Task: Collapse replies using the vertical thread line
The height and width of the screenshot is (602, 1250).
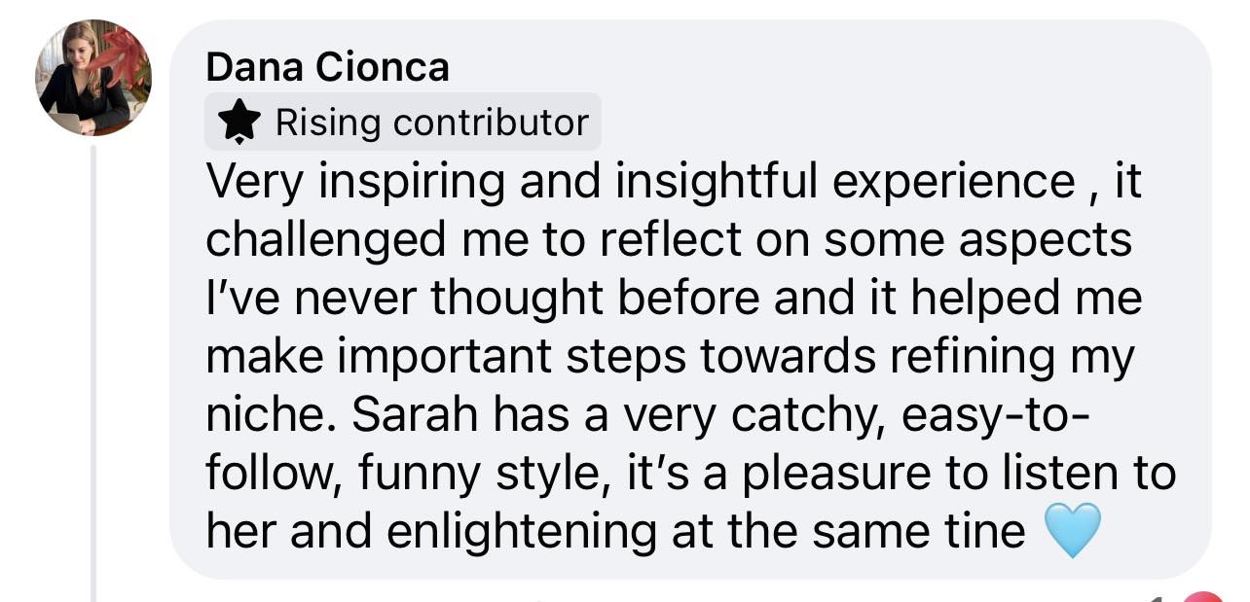Action: coord(94,370)
